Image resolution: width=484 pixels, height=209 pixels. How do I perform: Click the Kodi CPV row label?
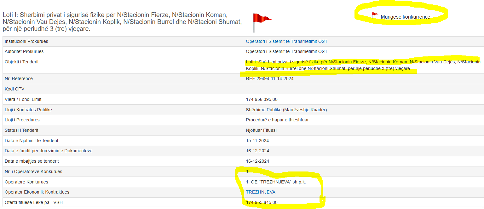coord(14,89)
